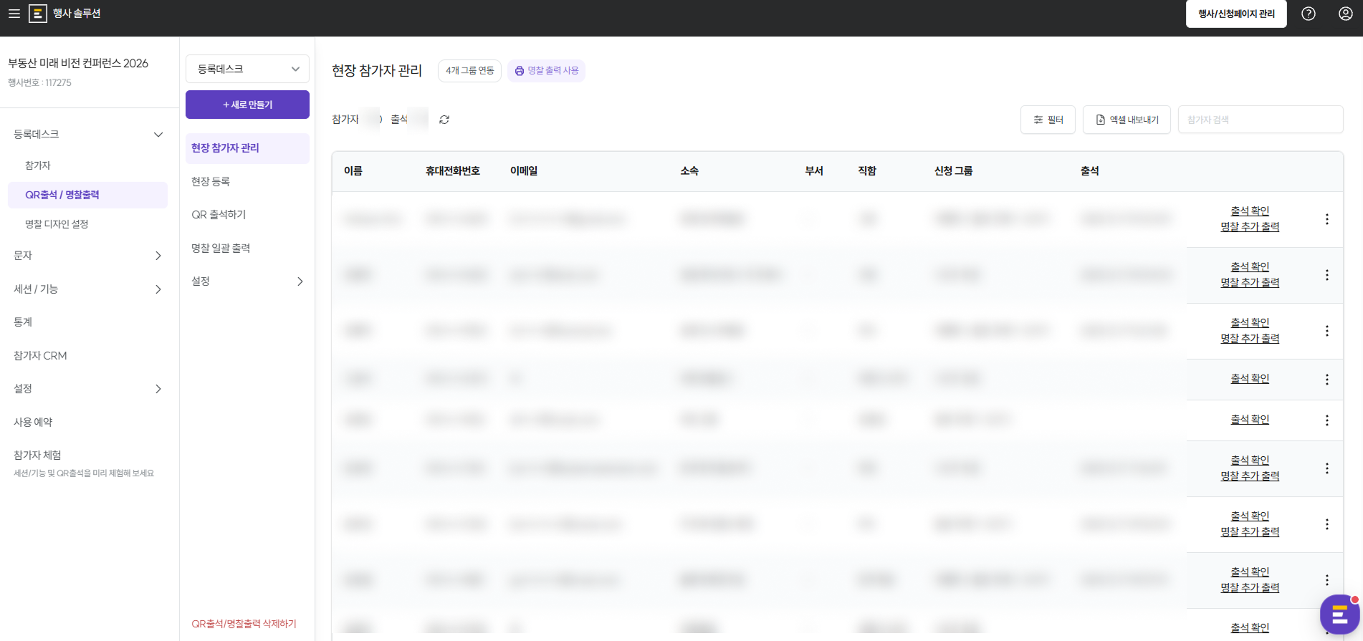Open the 필터 filter button
The width and height of the screenshot is (1363, 641).
point(1048,120)
